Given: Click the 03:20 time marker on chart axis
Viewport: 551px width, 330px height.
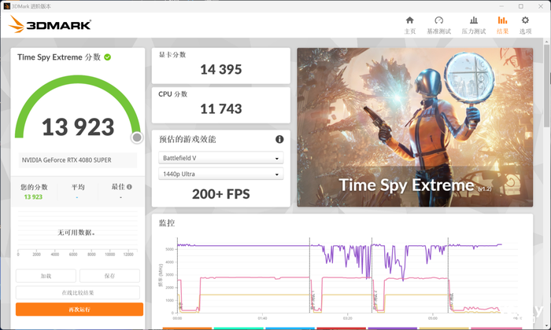Looking at the screenshot, I should point(348,318).
